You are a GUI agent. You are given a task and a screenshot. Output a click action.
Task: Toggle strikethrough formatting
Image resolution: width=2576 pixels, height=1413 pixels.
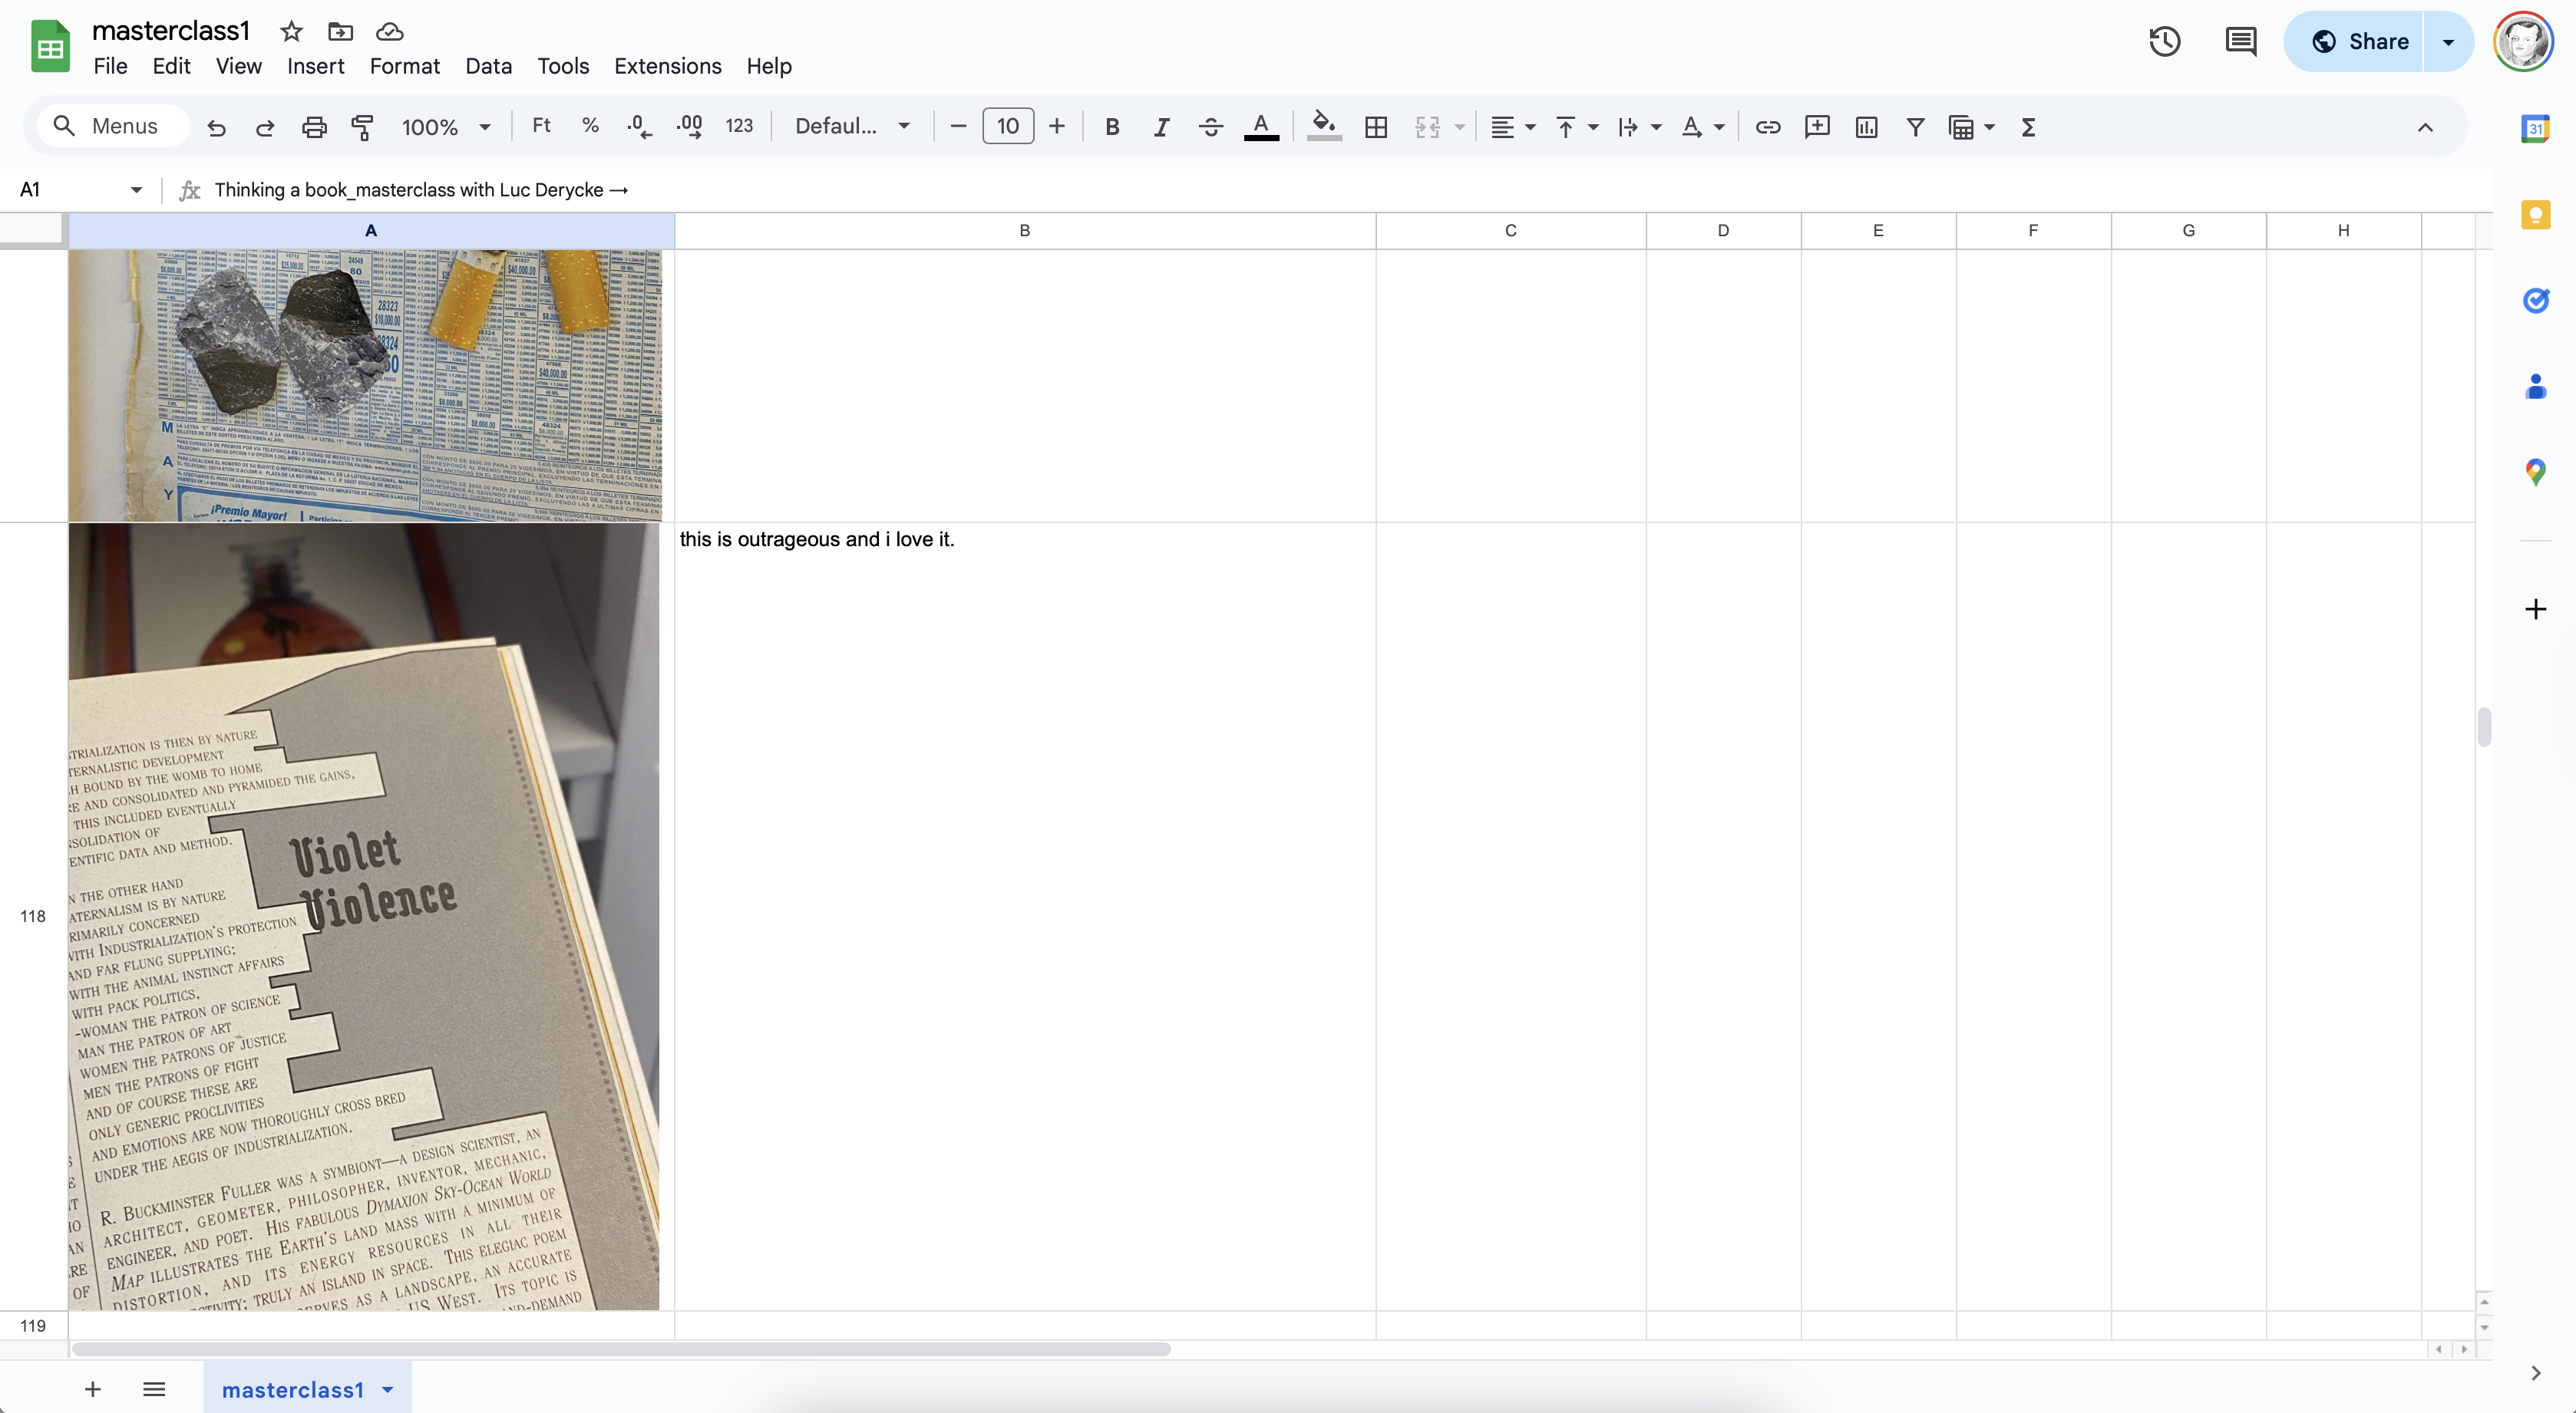pos(1210,127)
